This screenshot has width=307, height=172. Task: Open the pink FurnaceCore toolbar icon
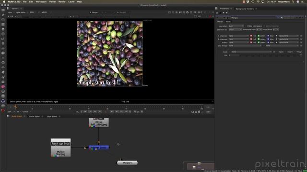click(x=3, y=86)
